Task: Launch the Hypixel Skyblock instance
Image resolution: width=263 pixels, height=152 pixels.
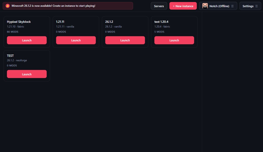Action: point(27,40)
